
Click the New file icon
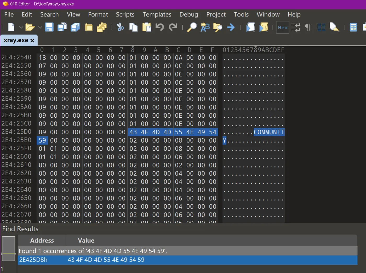coord(11,27)
